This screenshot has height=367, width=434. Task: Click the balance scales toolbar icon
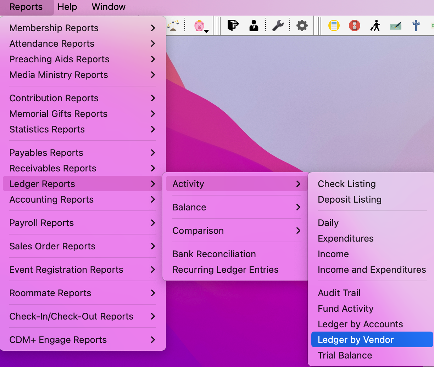pos(173,26)
